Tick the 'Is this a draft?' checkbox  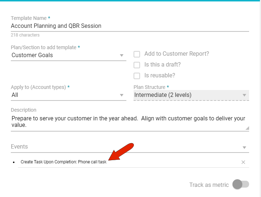[x=137, y=65]
